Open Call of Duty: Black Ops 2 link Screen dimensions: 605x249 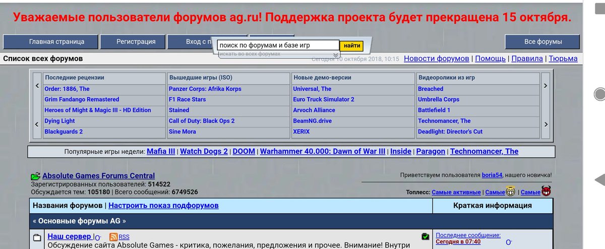coord(202,121)
